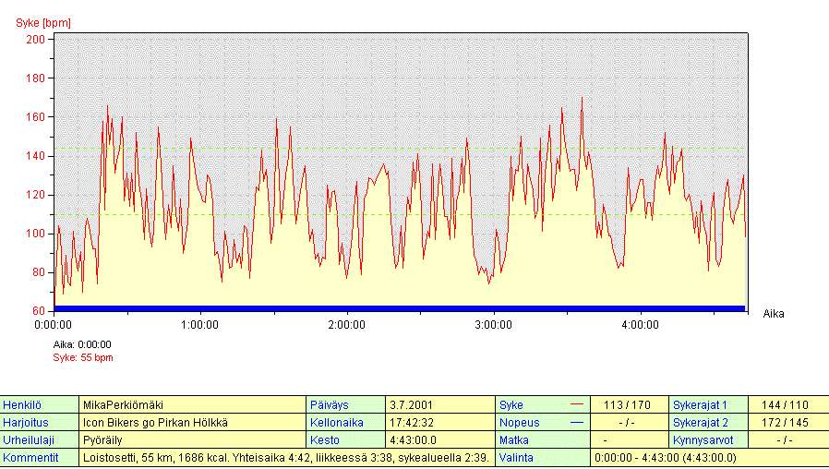Click the Kommentit text starting with Loistosetti

(284, 458)
